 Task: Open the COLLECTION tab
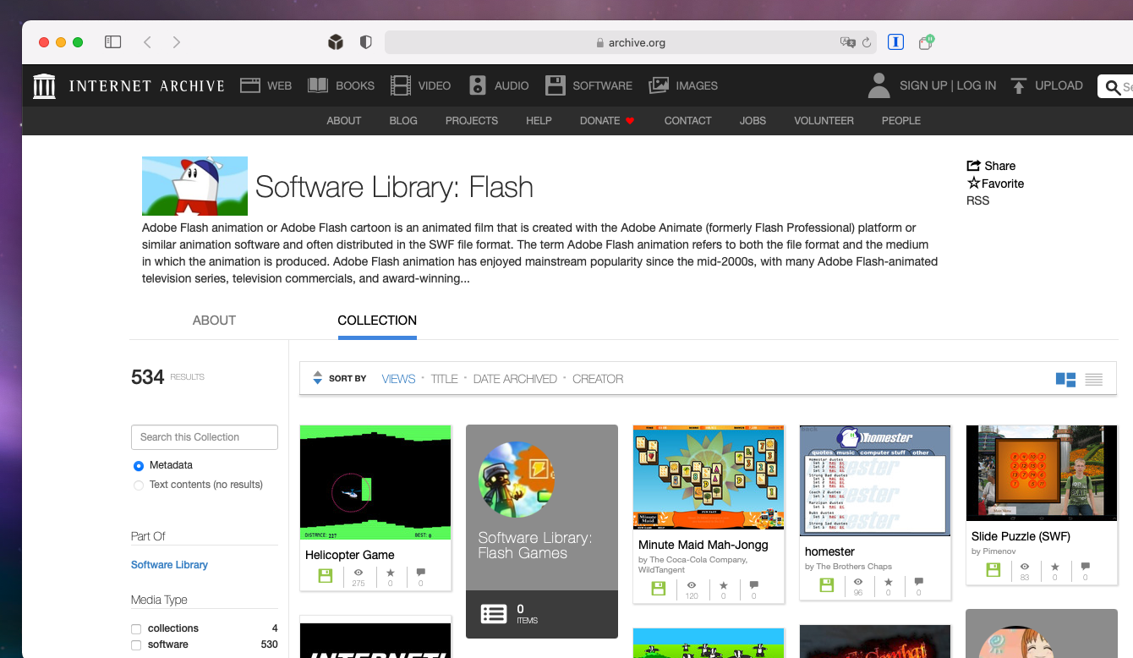click(x=377, y=321)
